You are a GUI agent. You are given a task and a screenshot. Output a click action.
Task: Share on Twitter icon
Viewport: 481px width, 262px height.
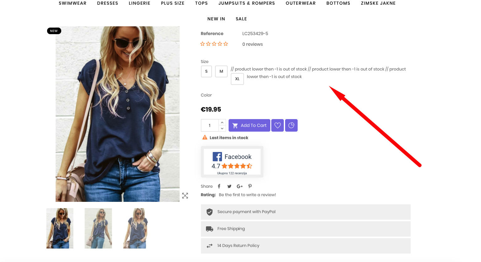230,186
